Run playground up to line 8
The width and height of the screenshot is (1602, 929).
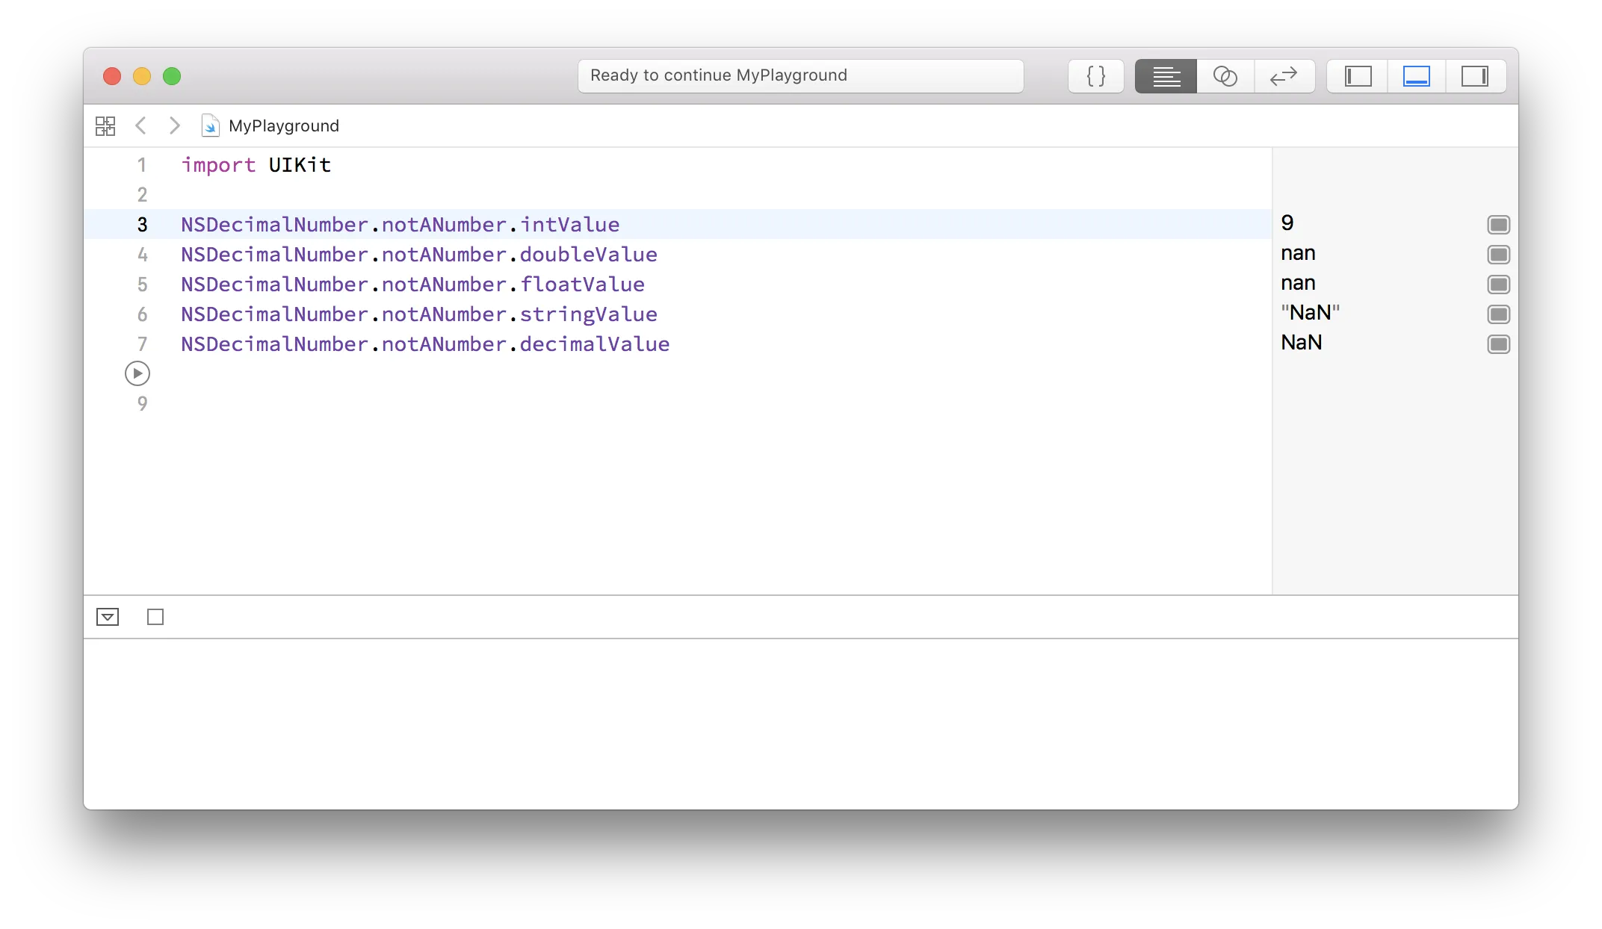(137, 373)
